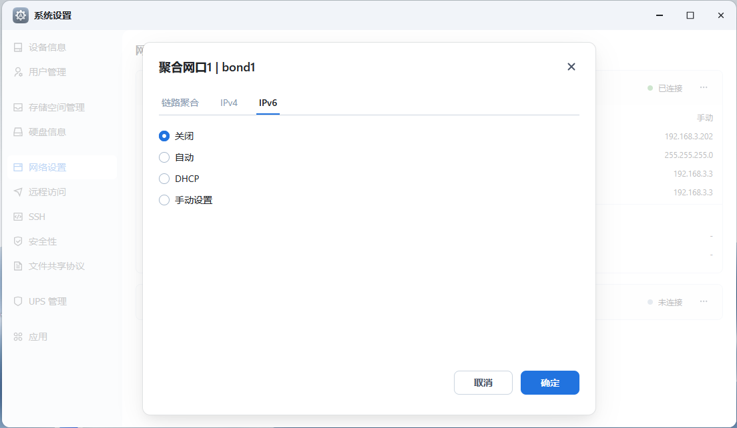Open the more options menu beside 已连接
737x428 pixels.
pos(704,88)
